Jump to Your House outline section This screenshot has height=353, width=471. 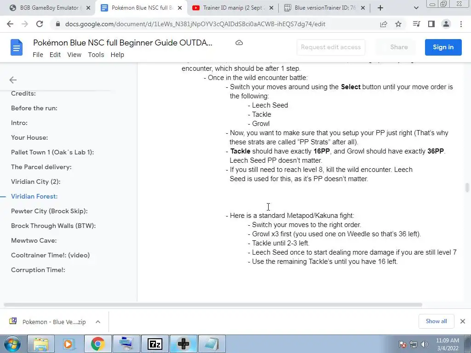pos(29,137)
